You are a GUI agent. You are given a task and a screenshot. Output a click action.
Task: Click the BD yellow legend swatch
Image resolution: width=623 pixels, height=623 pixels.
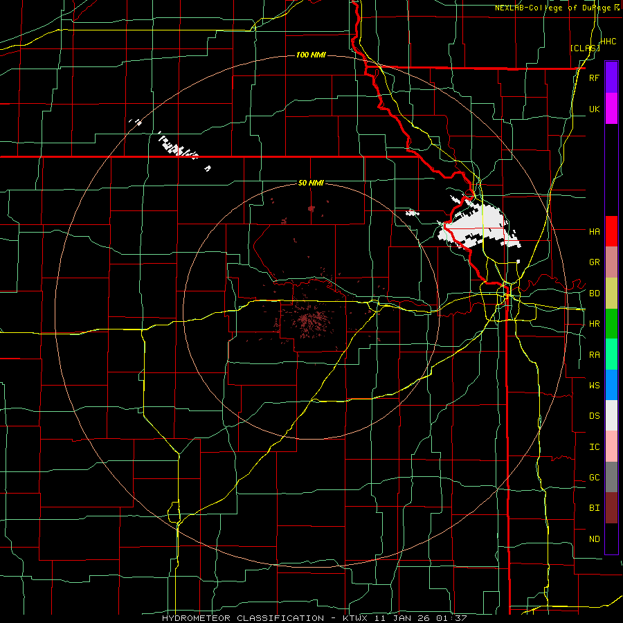point(611,293)
